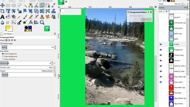Click the Select button in Foreground Select
The image size is (190, 107).
(x=146, y=20)
